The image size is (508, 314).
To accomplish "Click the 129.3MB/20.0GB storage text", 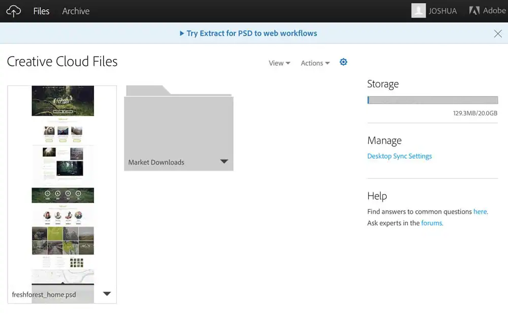I will click(475, 113).
